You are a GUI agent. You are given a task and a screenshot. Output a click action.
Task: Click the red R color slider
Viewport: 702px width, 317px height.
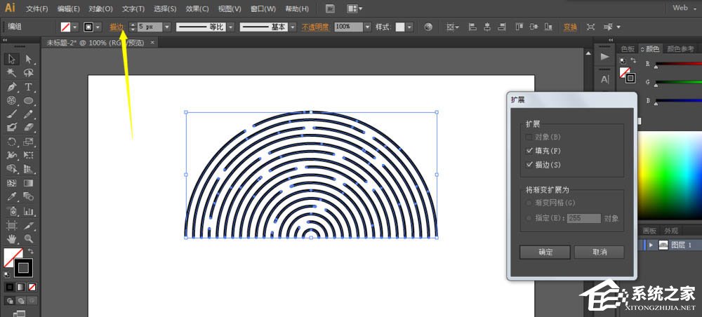point(677,65)
